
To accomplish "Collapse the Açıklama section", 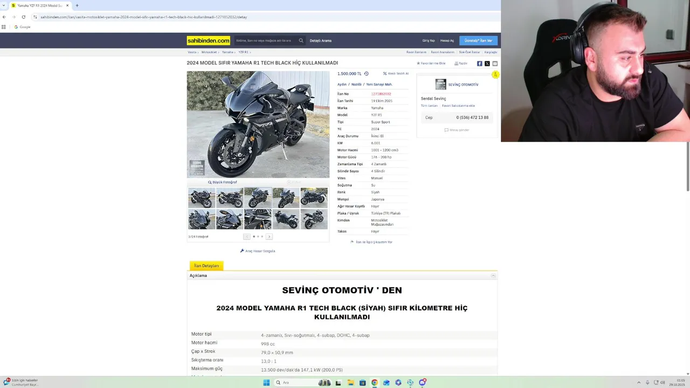I will (x=493, y=276).
